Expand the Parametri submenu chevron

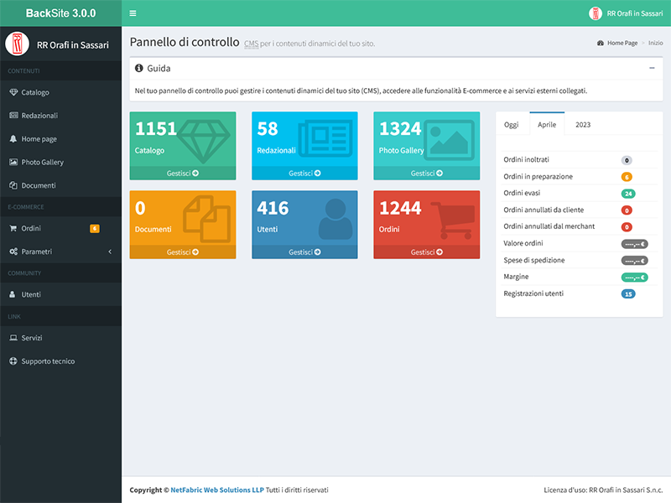click(x=110, y=251)
